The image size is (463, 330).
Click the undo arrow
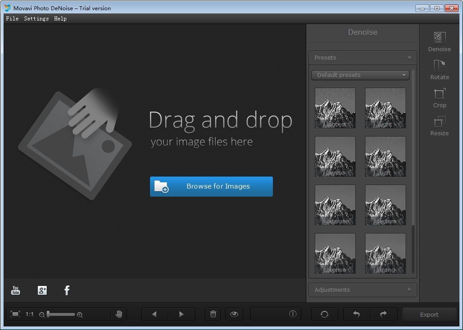357,314
